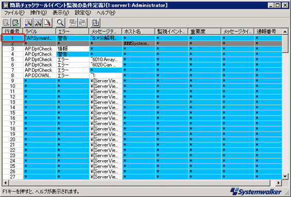The height and width of the screenshot is (197, 291).
Task: Click AP:DptCheck label in row 4
Action: (x=40, y=54)
